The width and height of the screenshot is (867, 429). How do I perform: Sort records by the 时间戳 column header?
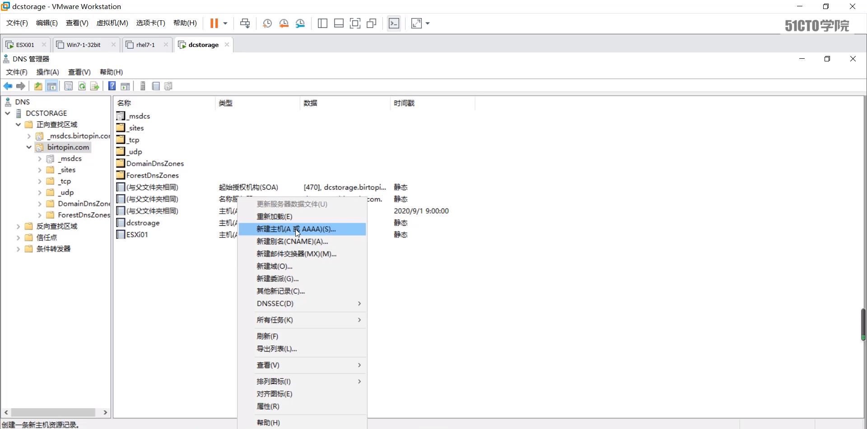433,103
